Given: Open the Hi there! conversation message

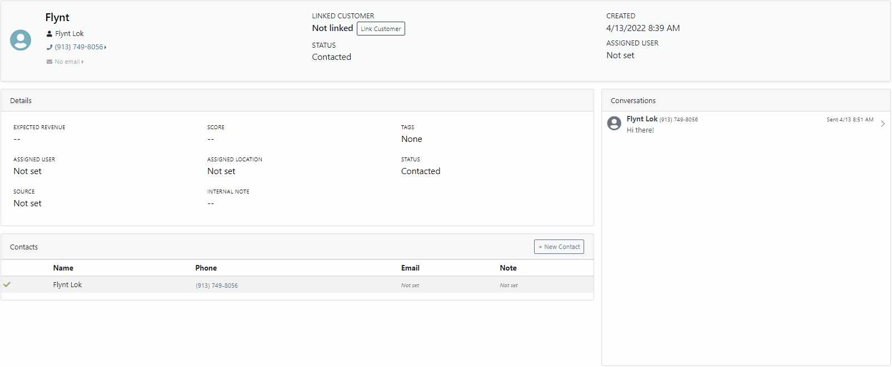Looking at the screenshot, I should 640,130.
